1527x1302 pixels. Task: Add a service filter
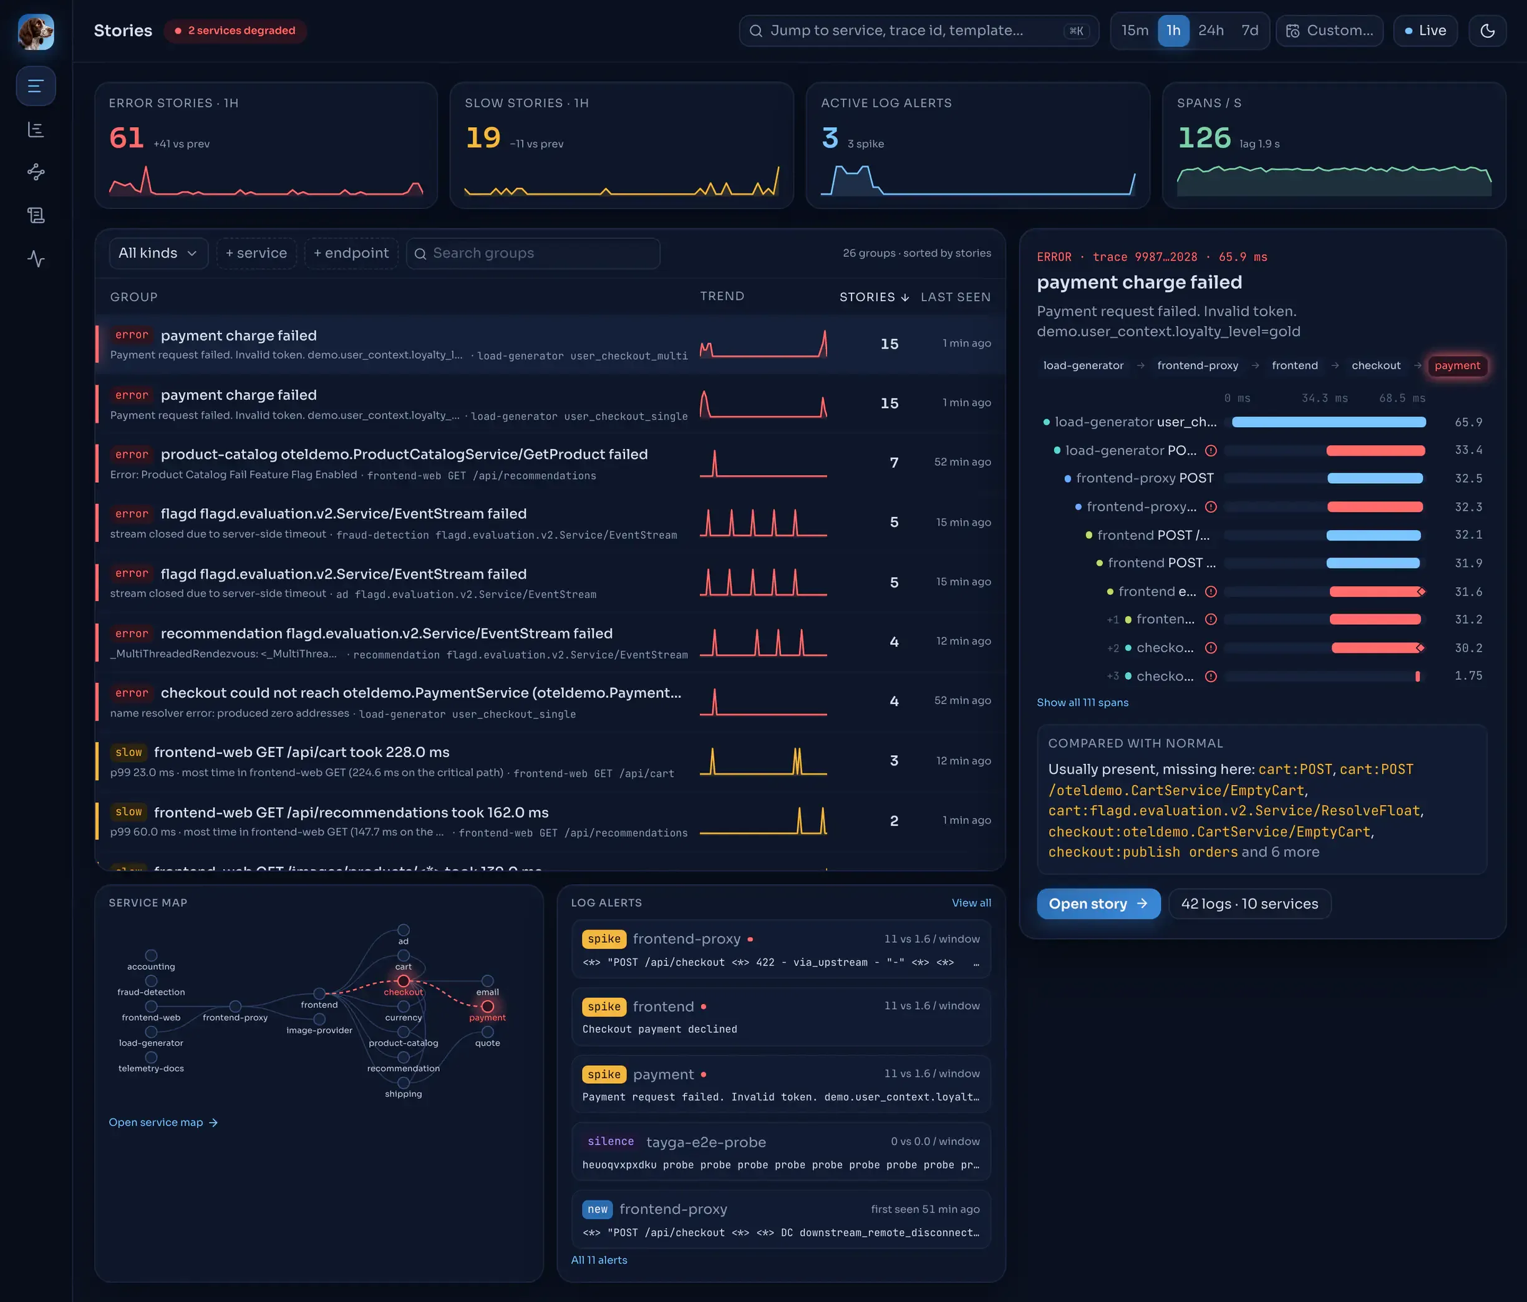pyautogui.click(x=256, y=253)
